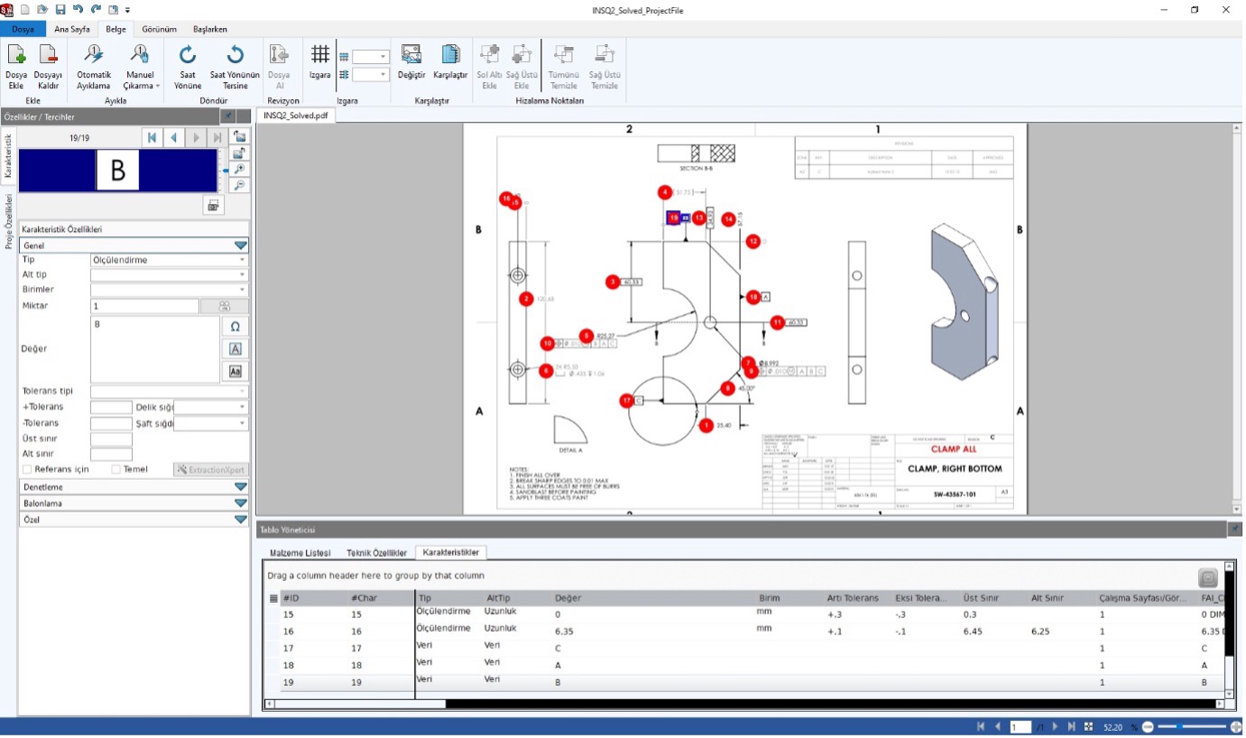Viewport: 1246px width, 738px height.
Task: Switch to the Görünüm ribbon tab
Action: (159, 29)
